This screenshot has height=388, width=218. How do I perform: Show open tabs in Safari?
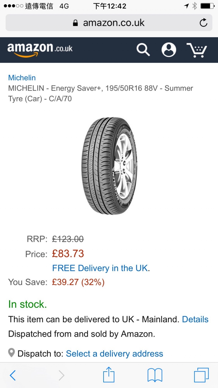point(201,375)
